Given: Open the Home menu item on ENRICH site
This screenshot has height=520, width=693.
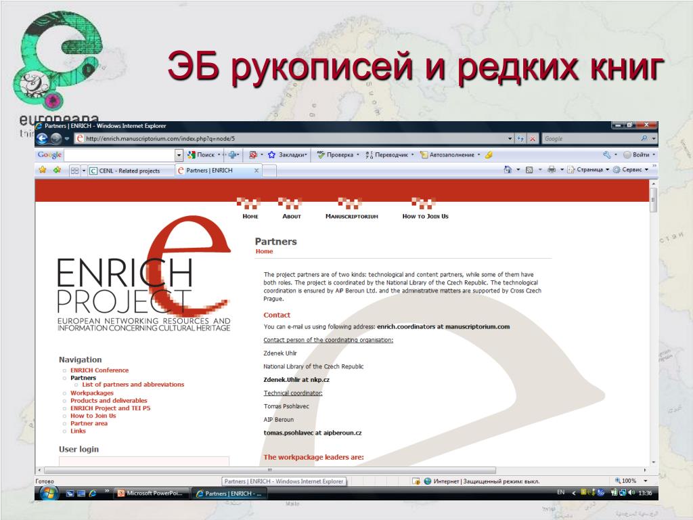Looking at the screenshot, I should [x=250, y=216].
